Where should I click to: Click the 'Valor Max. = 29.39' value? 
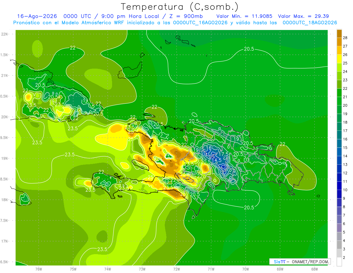(303, 16)
